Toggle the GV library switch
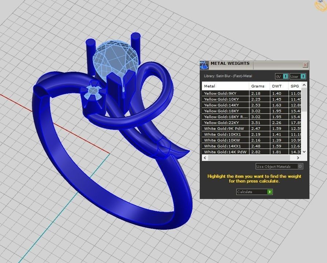Image resolution: width=327 pixels, height=263 pixels. tap(282, 76)
